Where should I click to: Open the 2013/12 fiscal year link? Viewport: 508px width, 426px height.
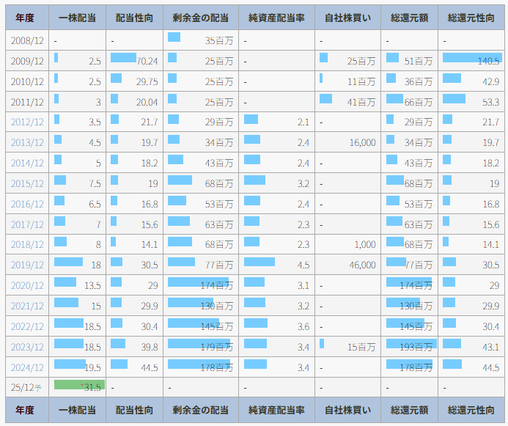pos(26,142)
